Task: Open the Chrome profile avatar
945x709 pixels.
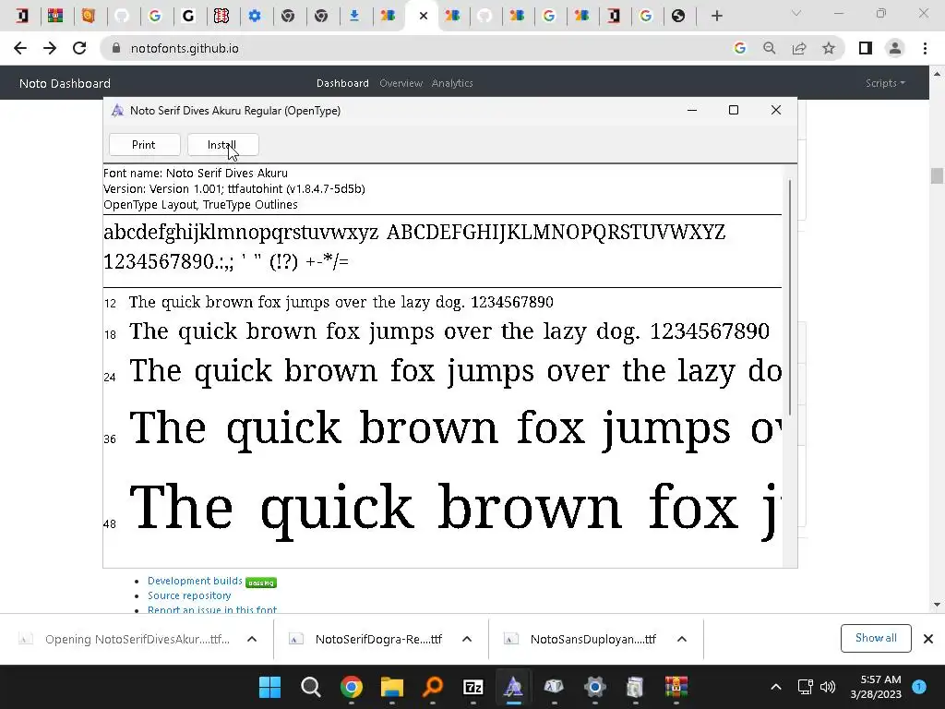Action: click(895, 48)
